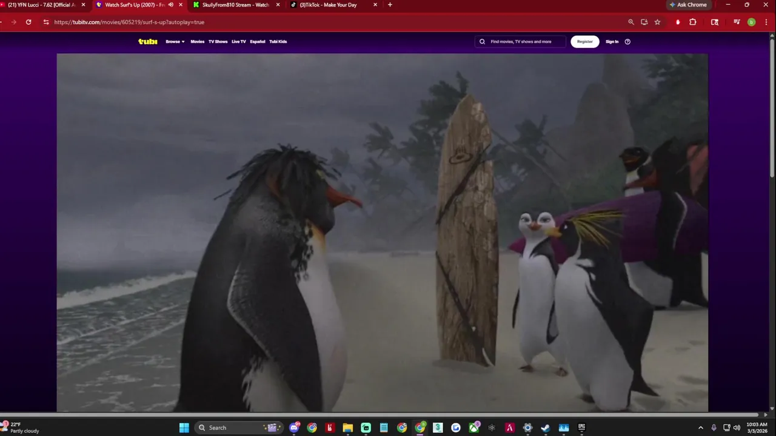776x436 pixels.
Task: Open the Tubi help question-mark icon
Action: 627,42
